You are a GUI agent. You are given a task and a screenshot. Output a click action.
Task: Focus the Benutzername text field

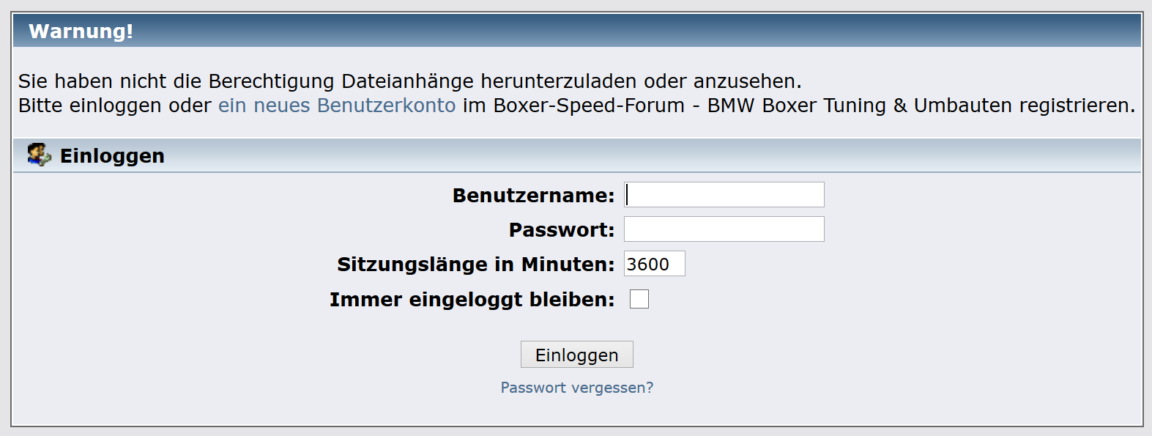pyautogui.click(x=724, y=195)
